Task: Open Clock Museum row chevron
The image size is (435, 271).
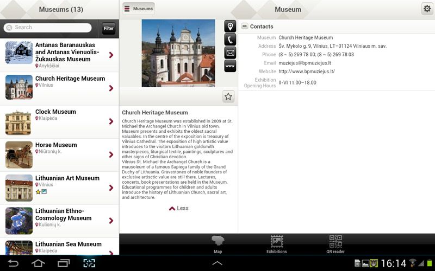Action: click(x=111, y=121)
